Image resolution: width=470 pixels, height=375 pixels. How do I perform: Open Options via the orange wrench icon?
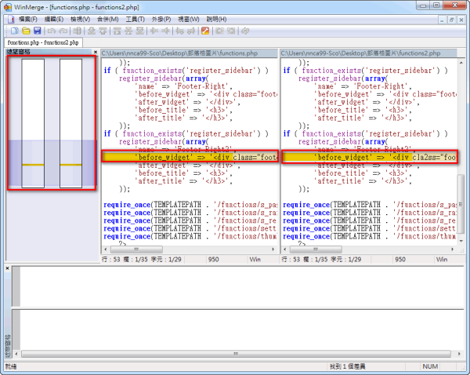coord(205,31)
